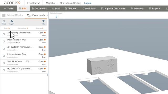Check the Air Handling Unit comment checkbox
Viewport: 168px width, 94px height.
coord(4,34)
